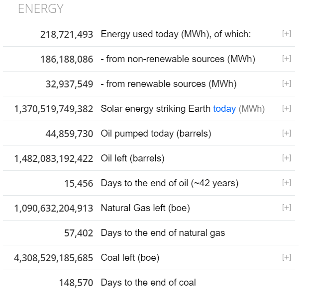Click the Days to end of natural gas label
This screenshot has width=310, height=299.
(x=163, y=233)
